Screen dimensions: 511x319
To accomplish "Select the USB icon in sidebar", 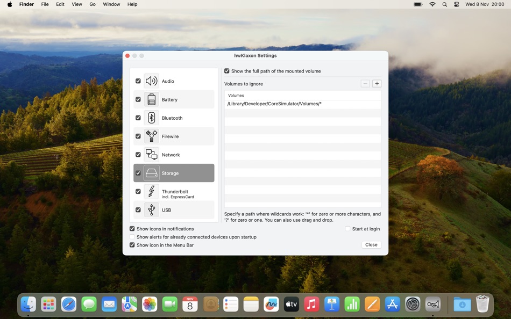I will click(152, 209).
